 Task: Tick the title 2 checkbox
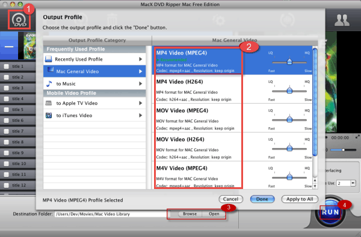click(7, 77)
